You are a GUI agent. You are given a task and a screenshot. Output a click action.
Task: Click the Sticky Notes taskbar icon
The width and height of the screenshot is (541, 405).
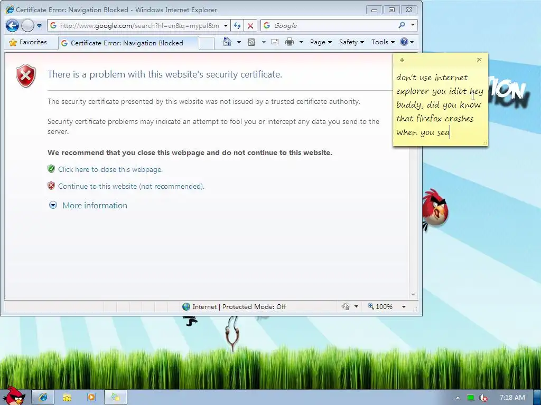pos(115,397)
